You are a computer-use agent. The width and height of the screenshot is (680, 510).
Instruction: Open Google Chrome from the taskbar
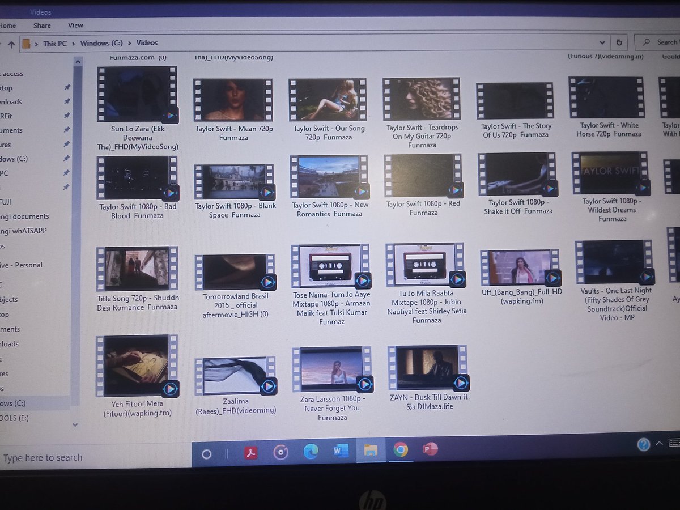click(401, 450)
